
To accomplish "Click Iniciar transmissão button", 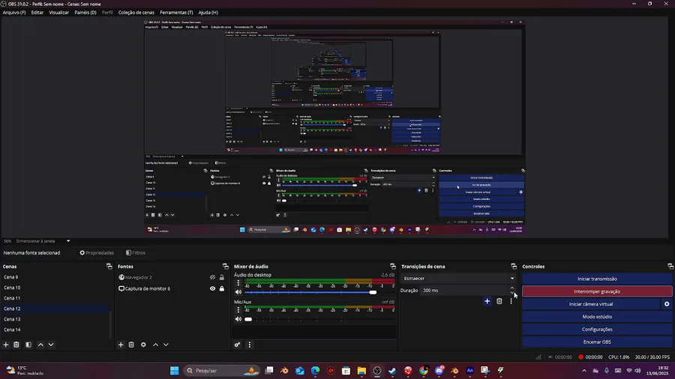I will point(597,279).
